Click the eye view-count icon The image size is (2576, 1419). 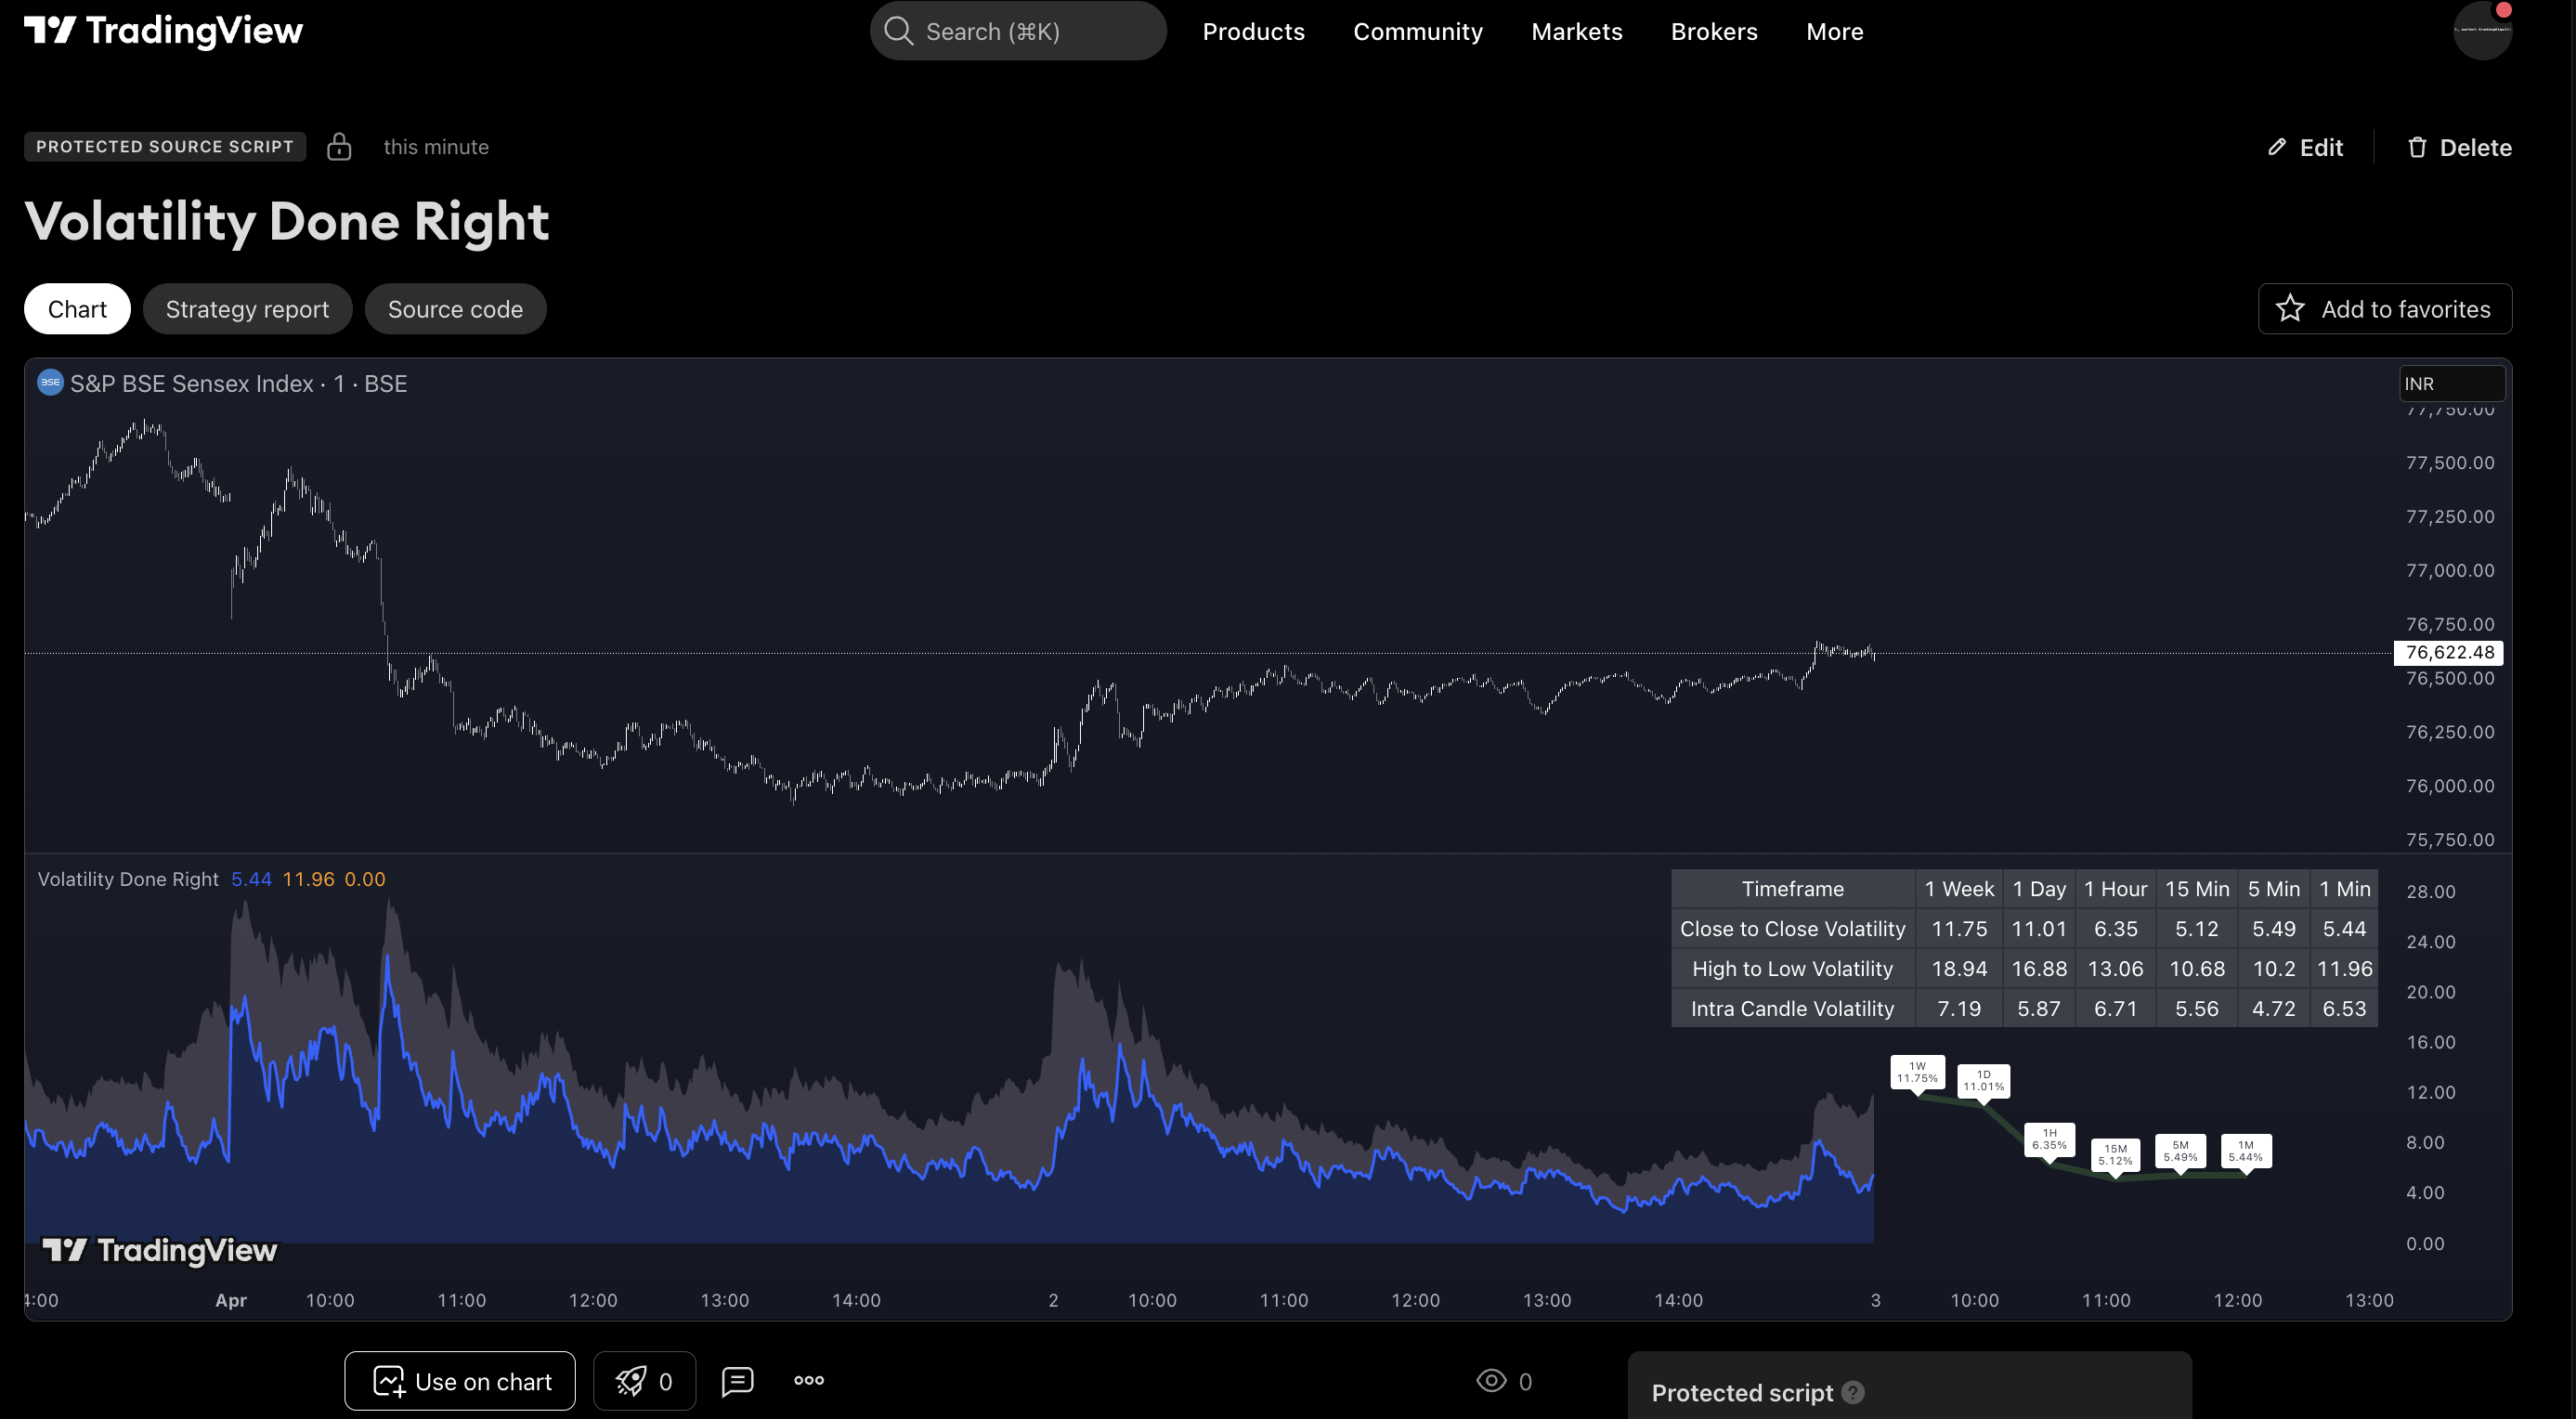coord(1491,1381)
